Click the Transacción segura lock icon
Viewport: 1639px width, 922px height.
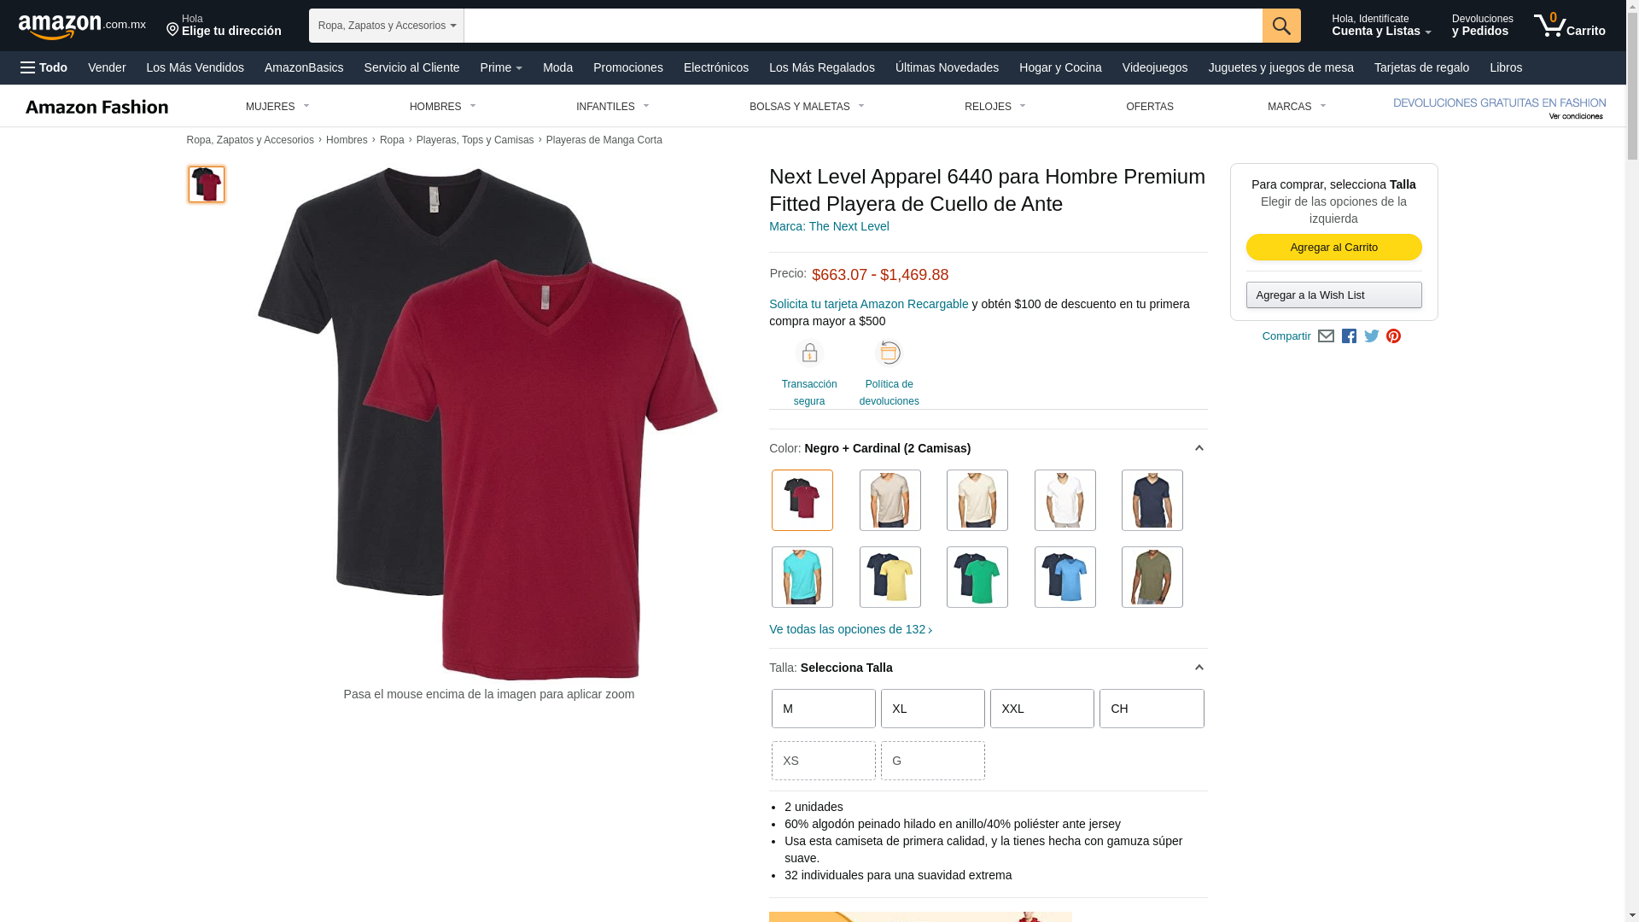(x=809, y=353)
